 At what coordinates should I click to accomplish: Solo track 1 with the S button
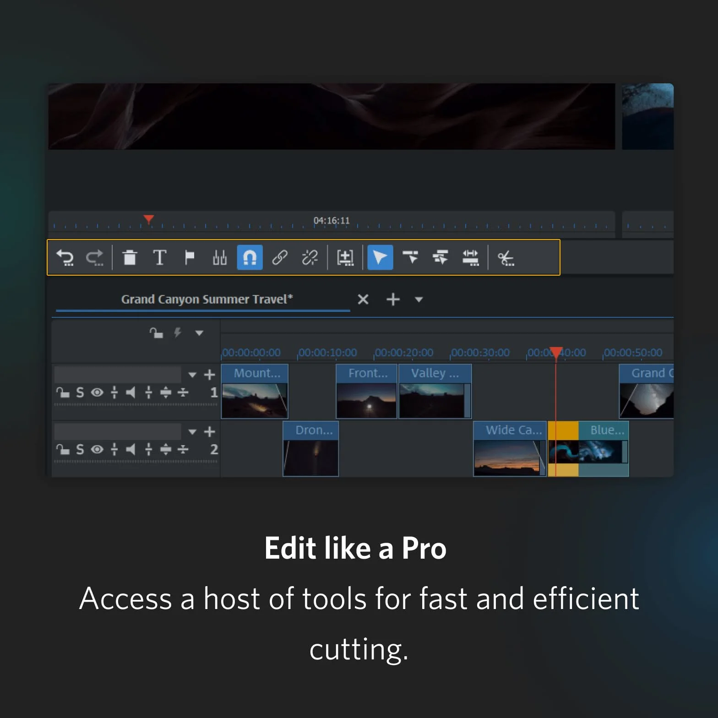[80, 392]
